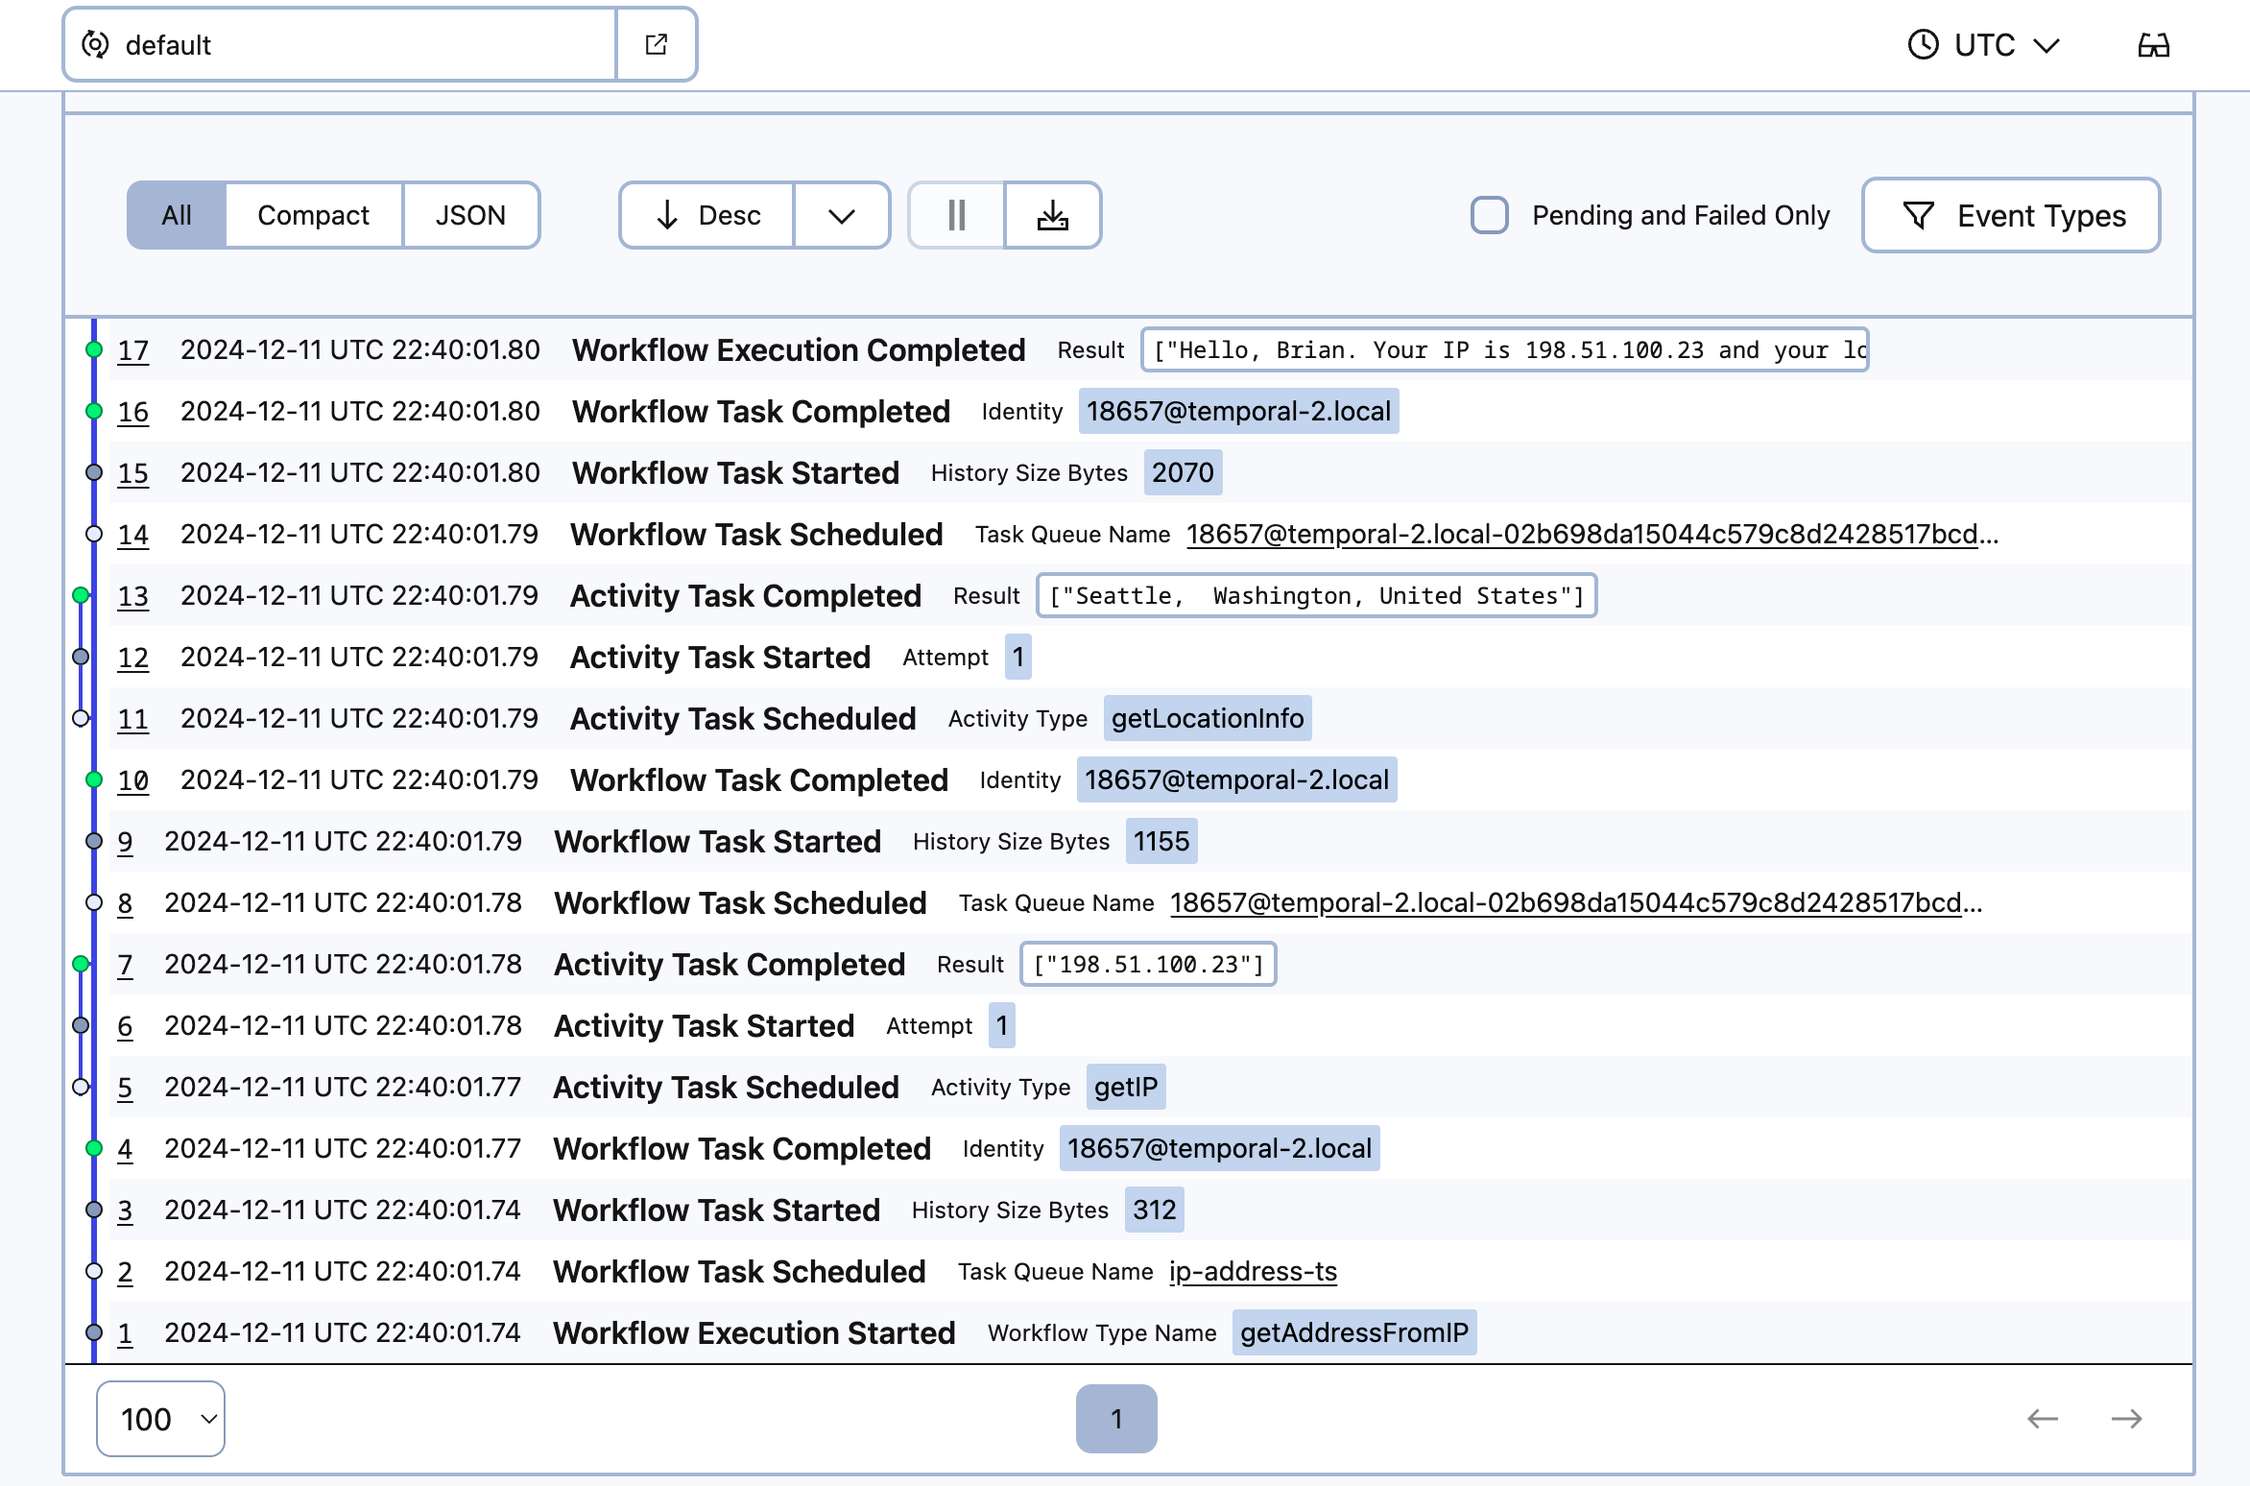Image resolution: width=2250 pixels, height=1486 pixels.
Task: Expand the rows per page 100 dropdown
Action: pyautogui.click(x=159, y=1416)
